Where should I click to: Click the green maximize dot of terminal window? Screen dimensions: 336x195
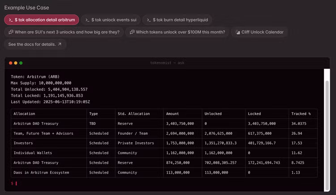[21, 63]
